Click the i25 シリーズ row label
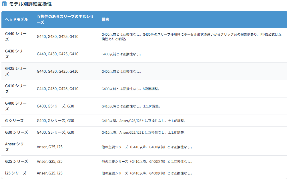 (x=16, y=173)
